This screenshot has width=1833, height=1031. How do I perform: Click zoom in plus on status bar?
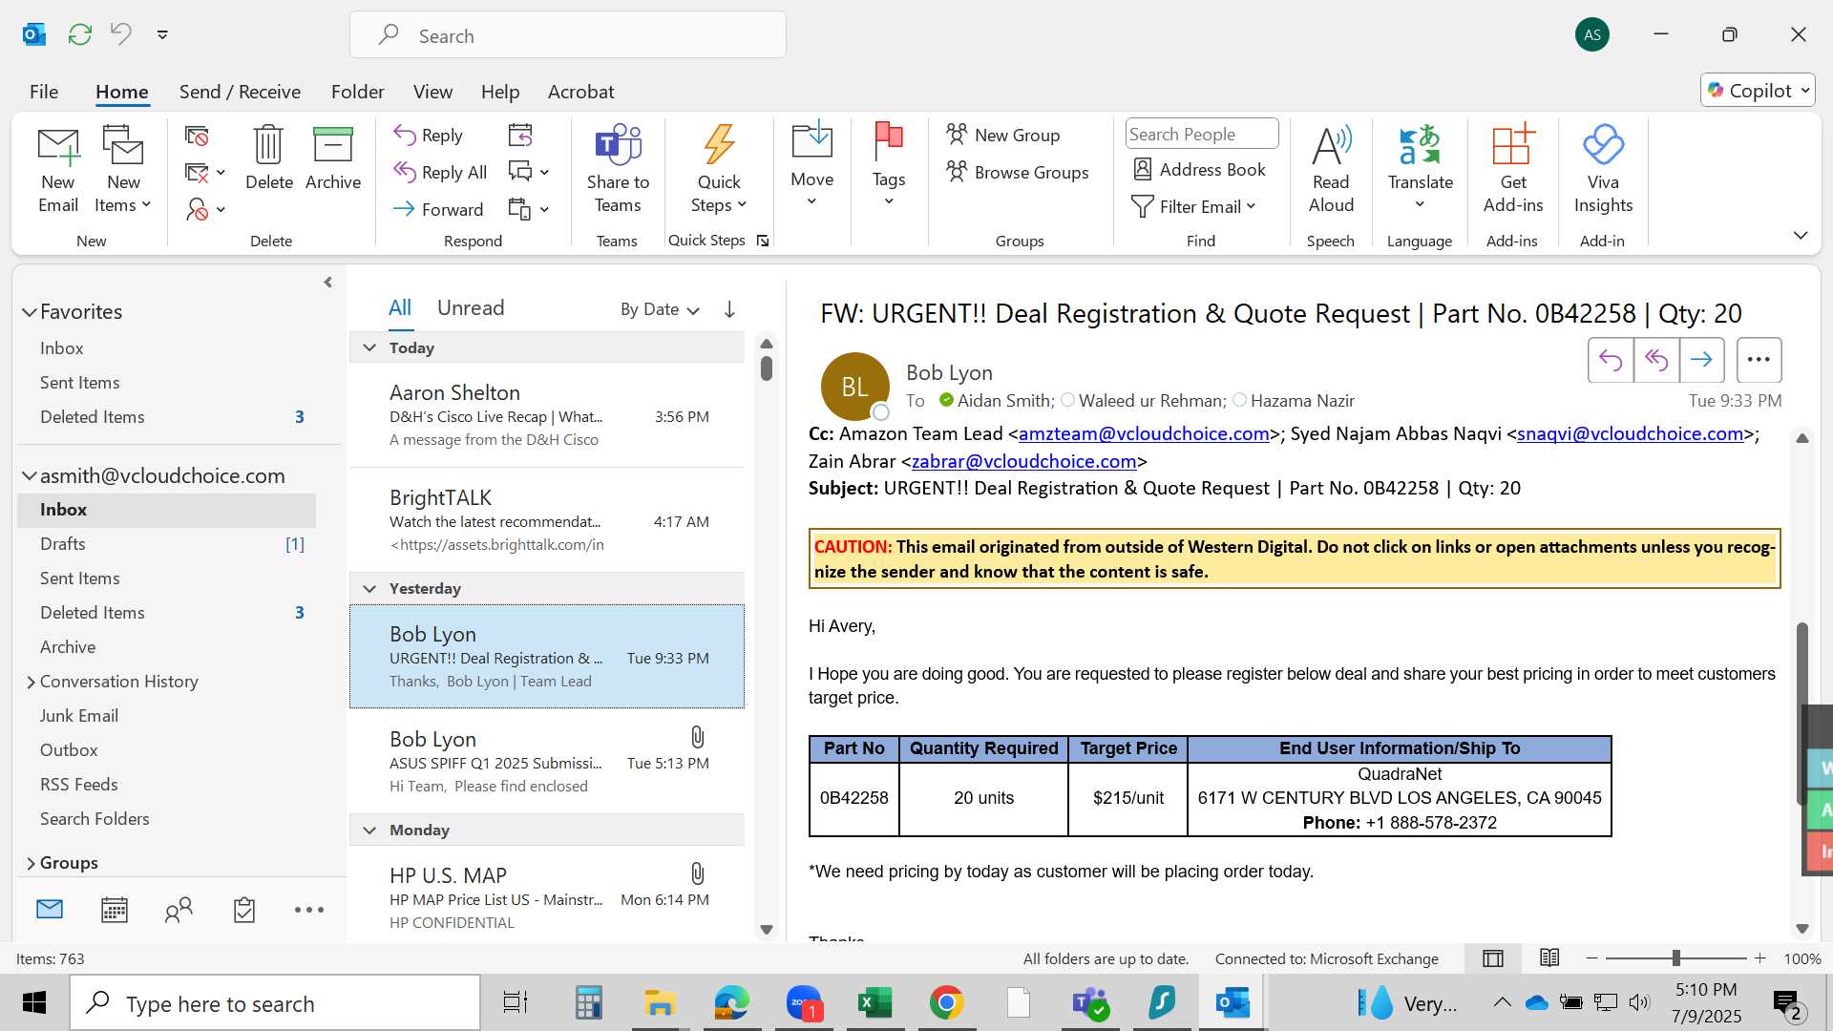point(1759,958)
